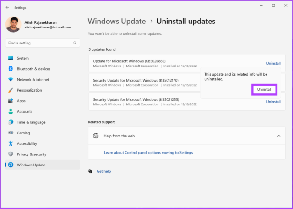Click the Get help icon
This screenshot has width=293, height=209.
pyautogui.click(x=90, y=171)
